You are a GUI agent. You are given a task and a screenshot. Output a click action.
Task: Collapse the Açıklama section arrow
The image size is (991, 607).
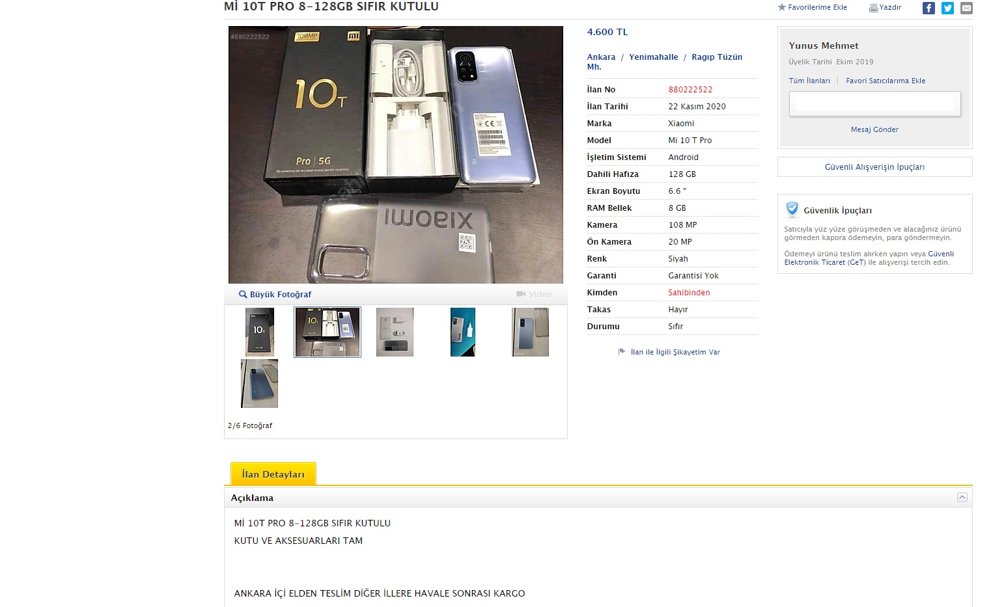(x=962, y=497)
